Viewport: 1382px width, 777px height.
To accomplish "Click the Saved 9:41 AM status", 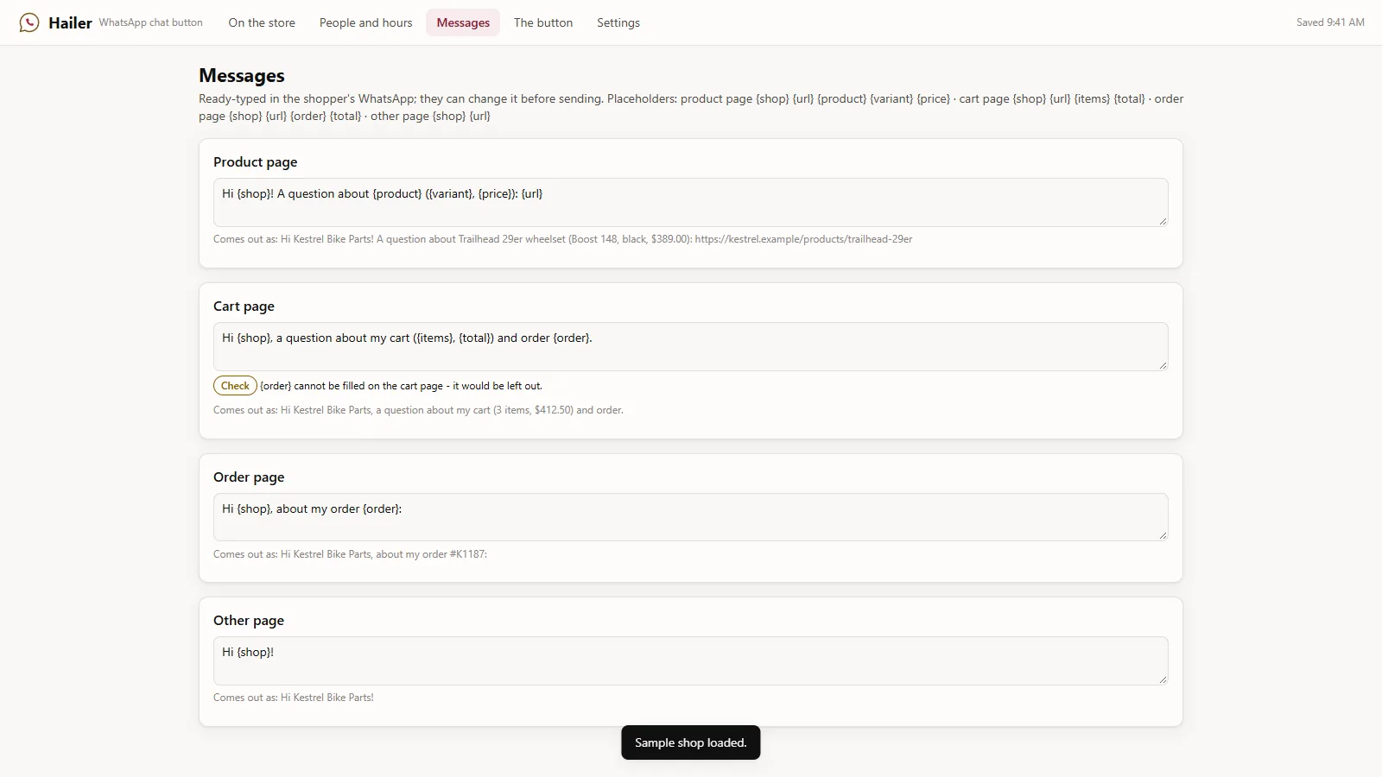I will [x=1330, y=22].
